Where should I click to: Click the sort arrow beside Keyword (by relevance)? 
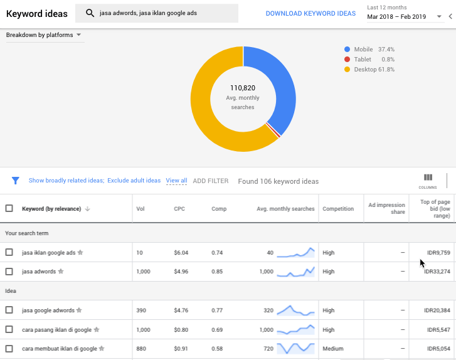point(88,209)
